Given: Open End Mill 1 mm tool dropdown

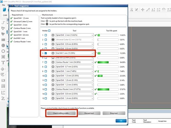Looking at the screenshot, I should 75,53.
